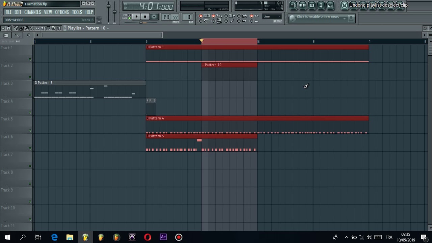Focus pattern clips with note icon

pyautogui.click(x=28, y=35)
